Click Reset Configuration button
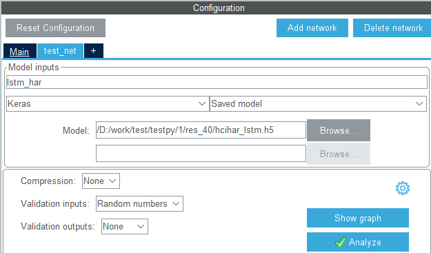This screenshot has height=253, width=431. point(56,28)
